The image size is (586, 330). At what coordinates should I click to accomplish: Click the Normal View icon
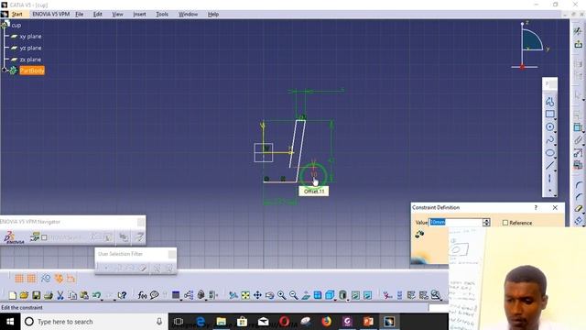[306, 295]
